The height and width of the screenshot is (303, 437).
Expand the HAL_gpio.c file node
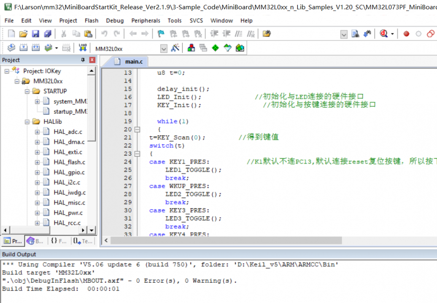coord(37,173)
